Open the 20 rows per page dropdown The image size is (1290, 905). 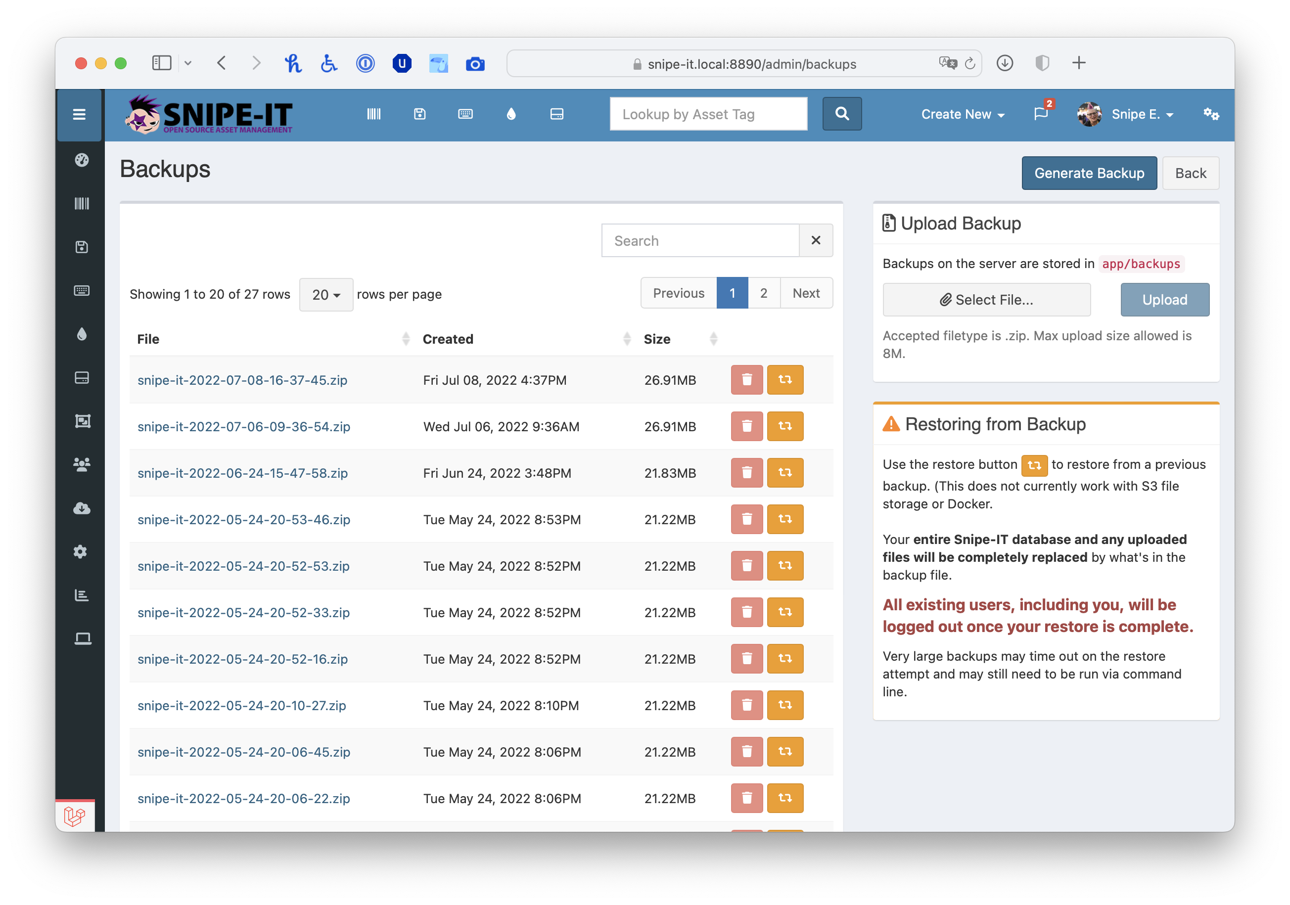326,294
